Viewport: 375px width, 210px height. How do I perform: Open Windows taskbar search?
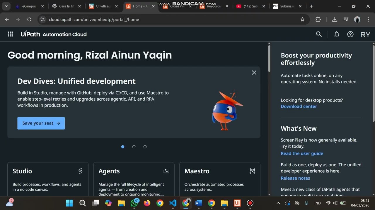(83, 203)
